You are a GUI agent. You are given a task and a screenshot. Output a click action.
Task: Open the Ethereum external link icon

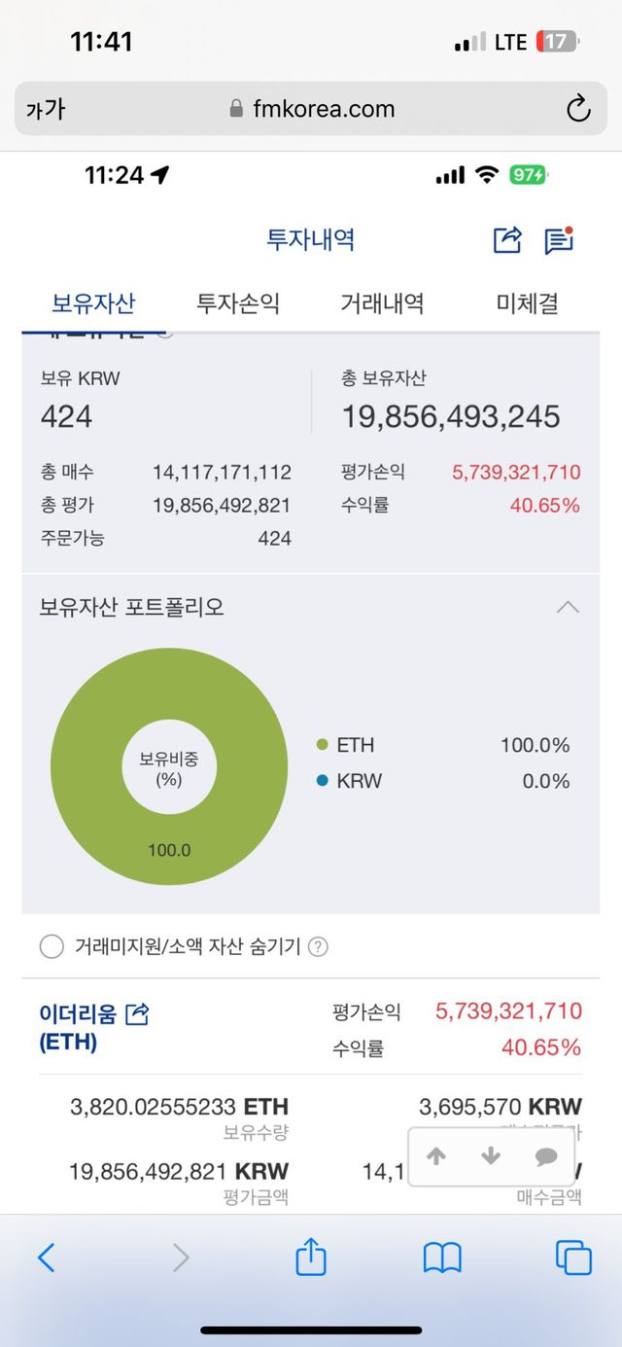tap(138, 1014)
